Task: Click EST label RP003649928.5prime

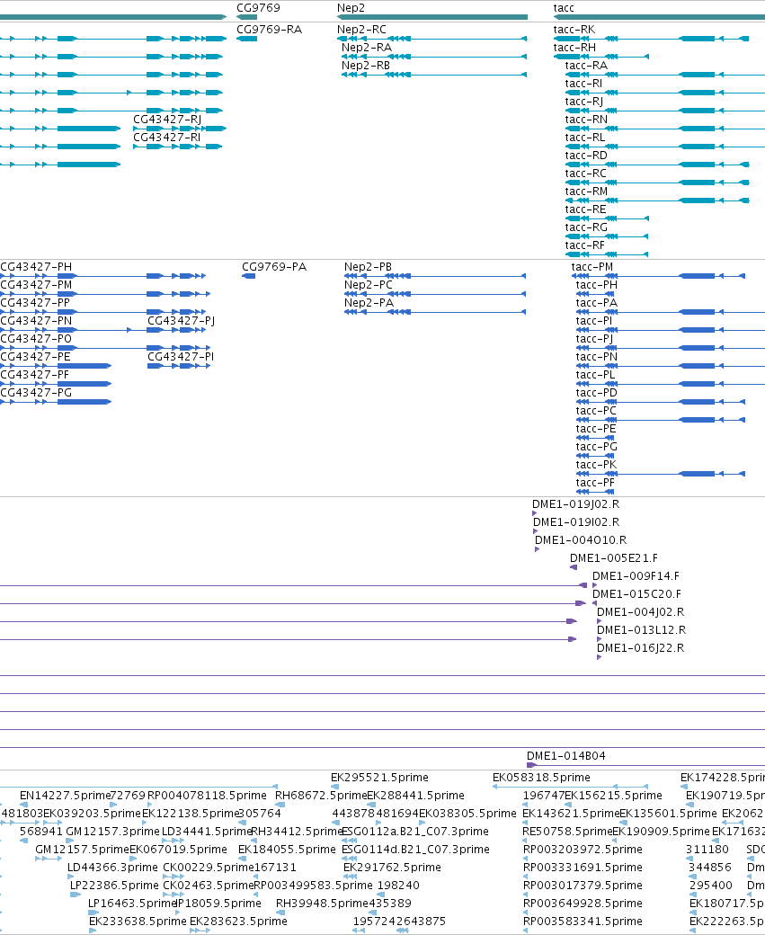Action: coord(583,903)
